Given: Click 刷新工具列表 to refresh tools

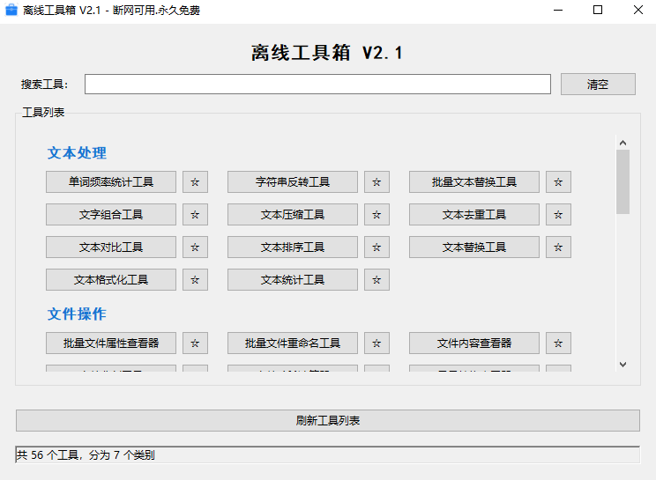Looking at the screenshot, I should [328, 420].
